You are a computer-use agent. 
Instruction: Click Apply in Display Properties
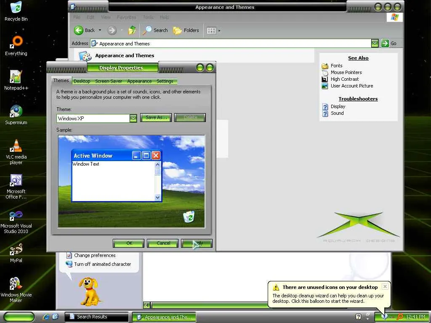click(197, 244)
